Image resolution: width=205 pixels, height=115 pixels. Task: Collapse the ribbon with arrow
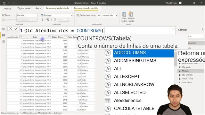[203, 24]
